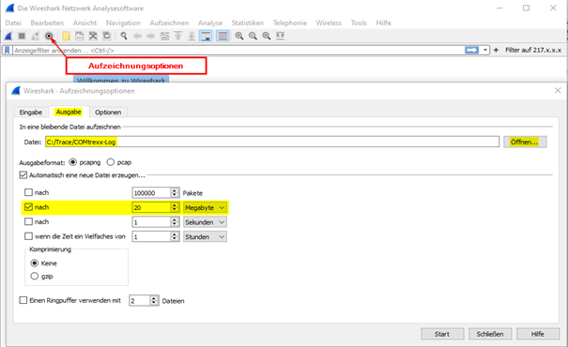Switch to the Eingabe tab
The width and height of the screenshot is (568, 347).
coord(31,113)
